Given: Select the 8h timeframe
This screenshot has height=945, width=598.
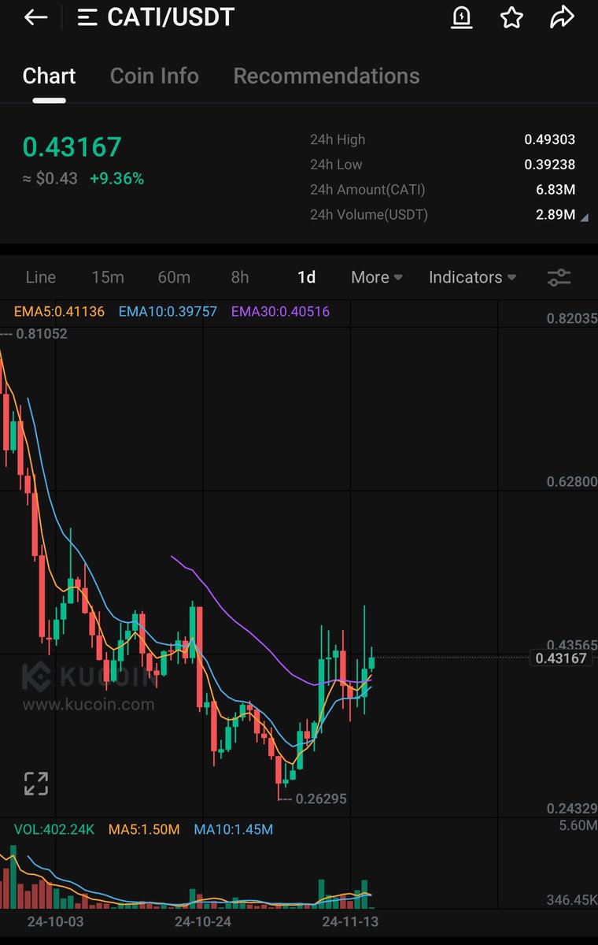Looking at the screenshot, I should point(240,277).
